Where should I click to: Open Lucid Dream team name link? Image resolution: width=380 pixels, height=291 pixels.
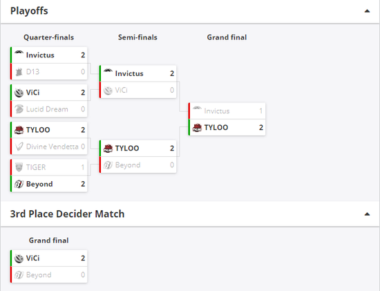(x=47, y=109)
